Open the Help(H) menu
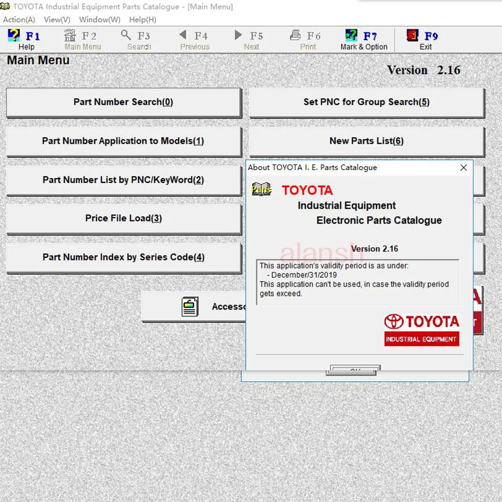Viewport: 502px width, 502px height. coord(143,20)
